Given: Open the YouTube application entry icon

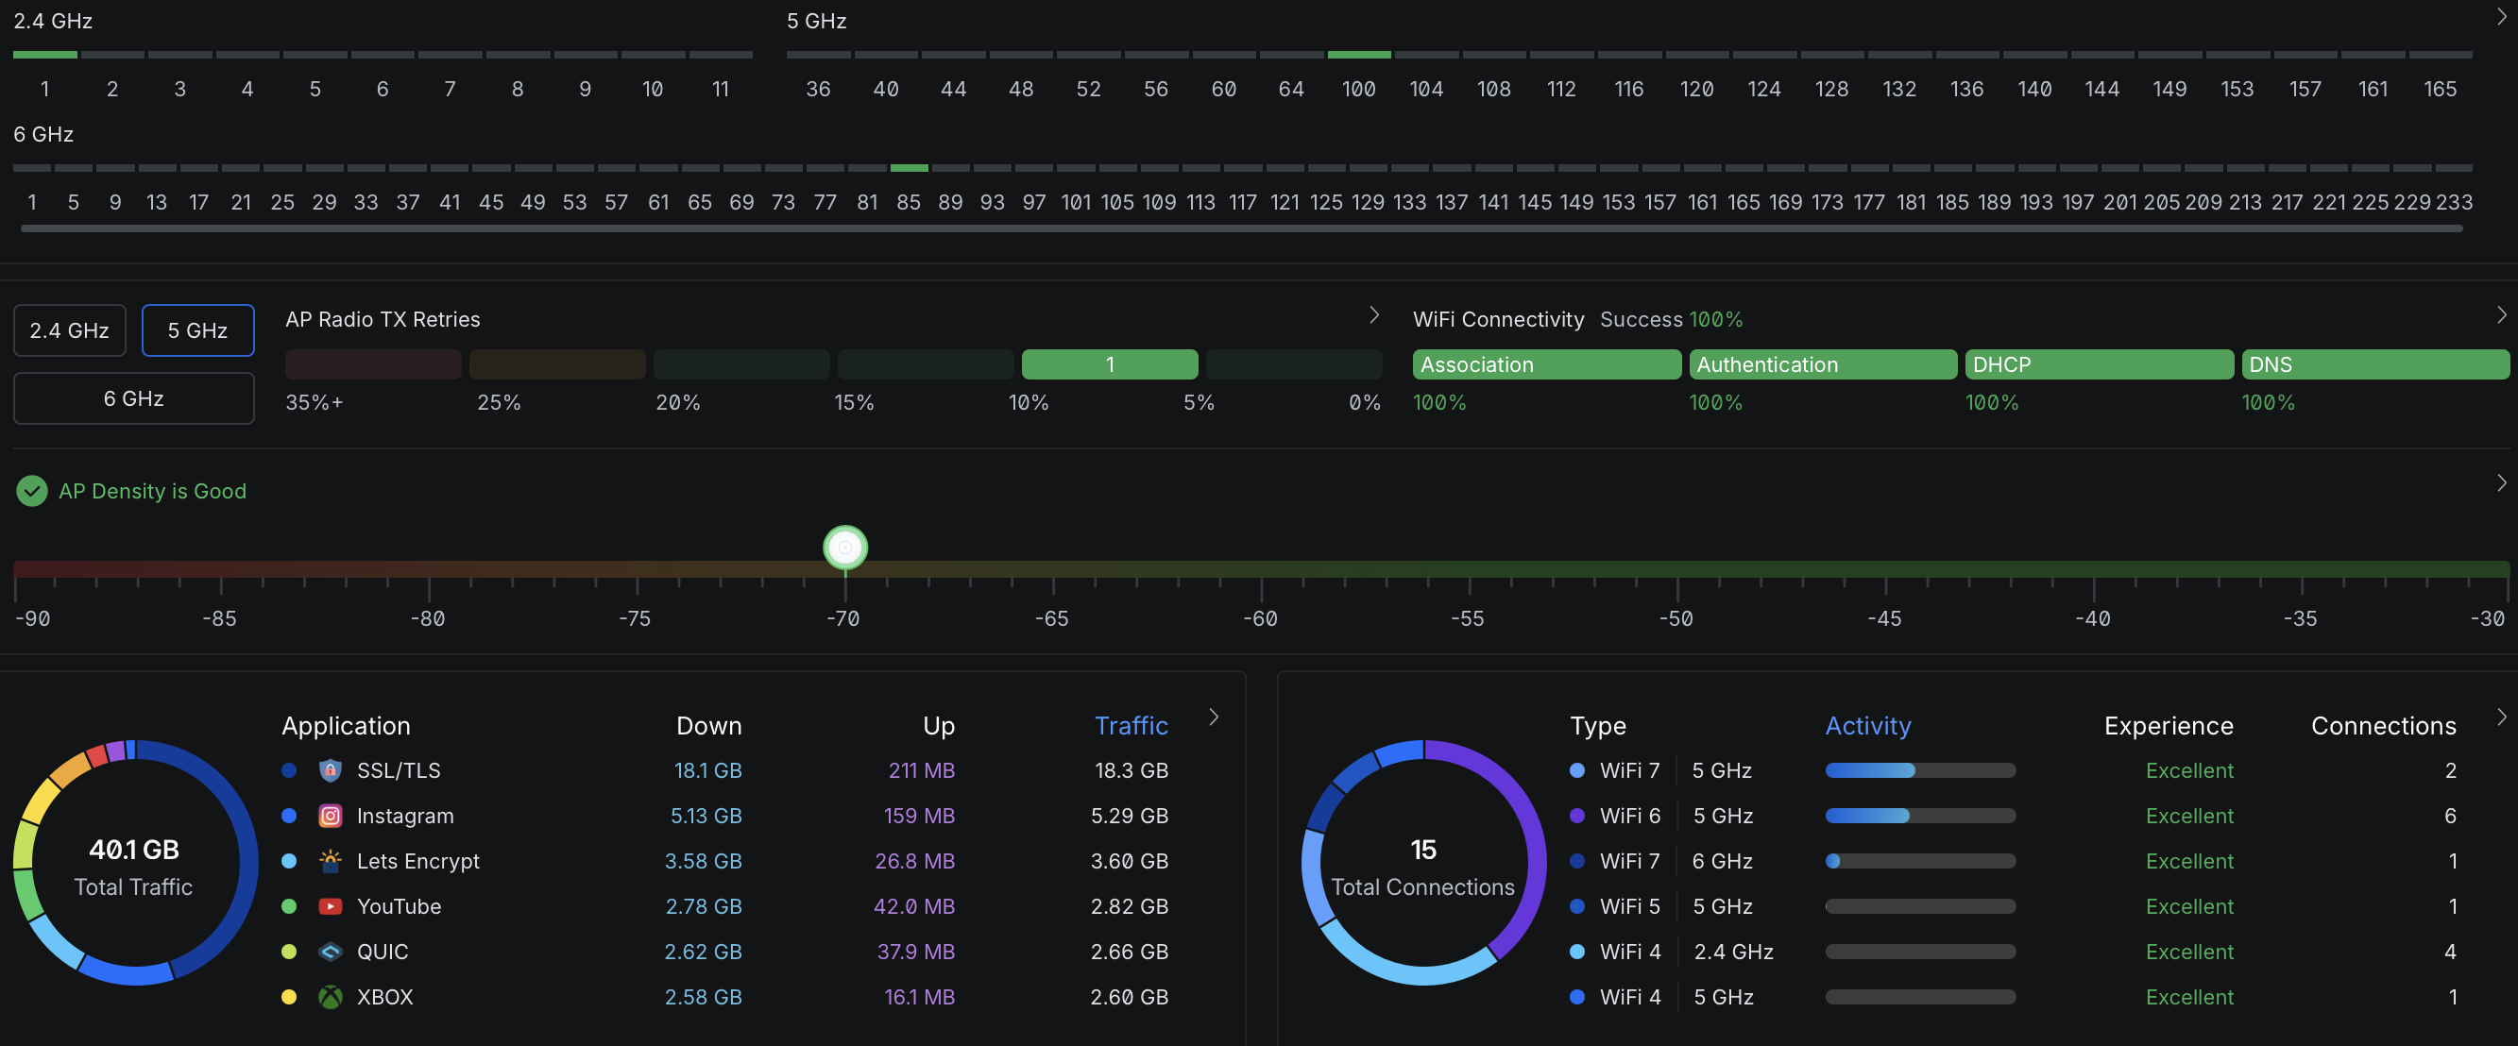Looking at the screenshot, I should [x=331, y=906].
